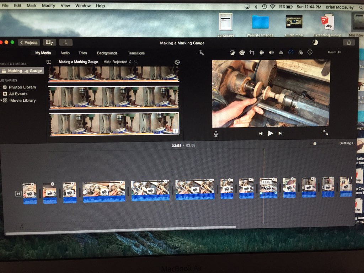Click Reset All adjustments
Image resolution: width=364 pixels, height=273 pixels.
(x=334, y=52)
